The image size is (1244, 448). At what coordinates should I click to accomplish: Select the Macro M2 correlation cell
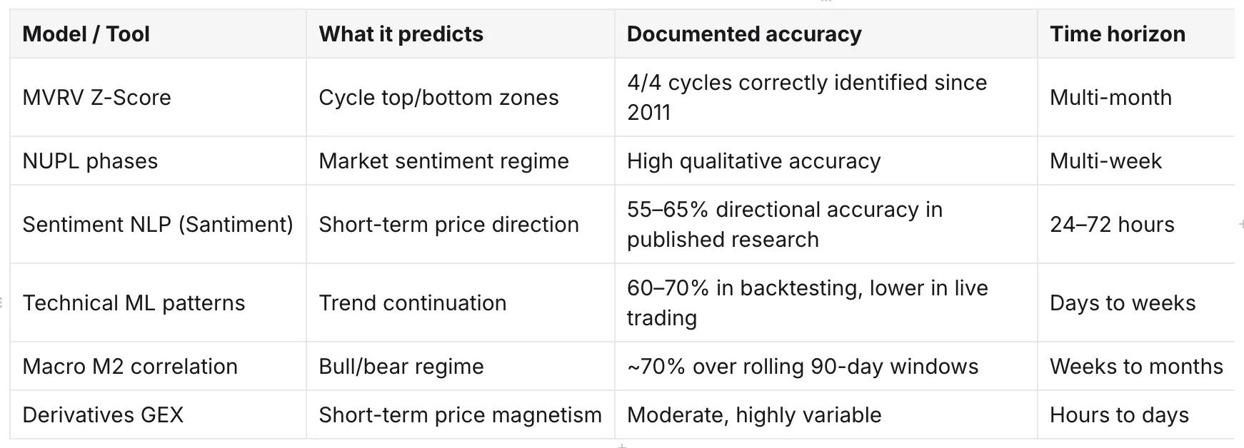point(158,366)
